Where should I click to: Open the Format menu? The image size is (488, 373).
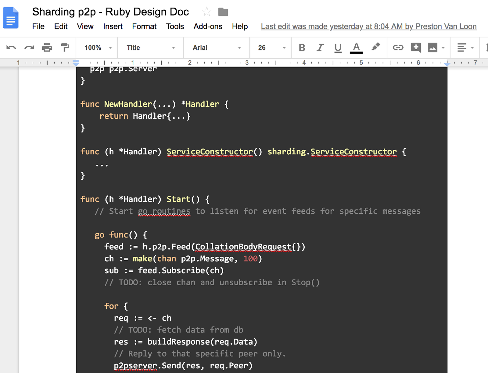144,26
